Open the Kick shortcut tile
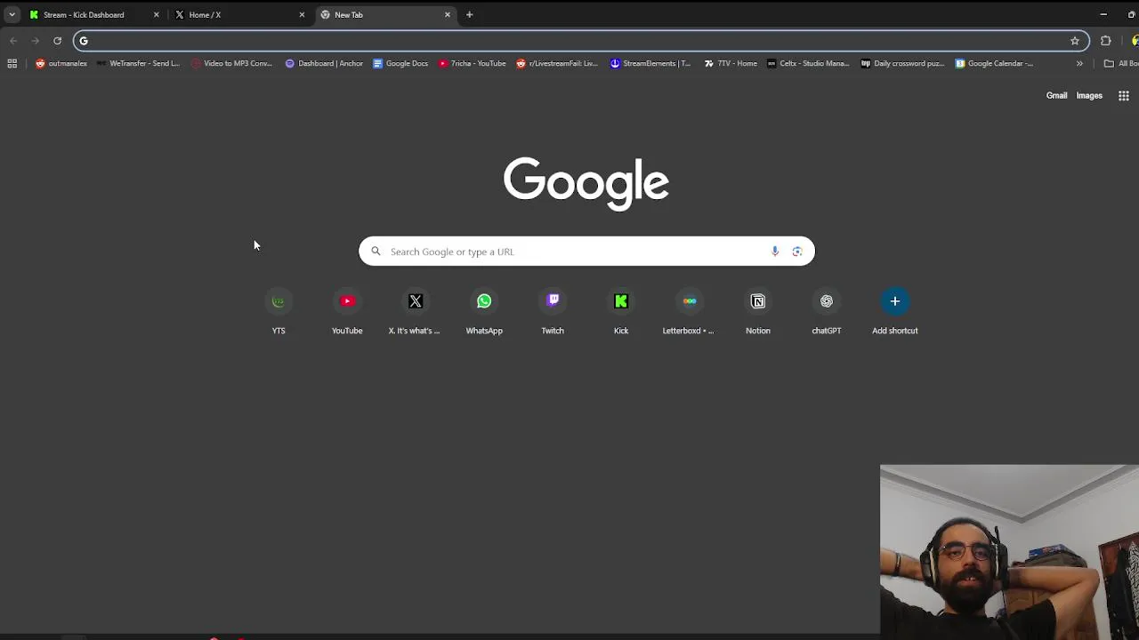This screenshot has width=1139, height=640. (621, 311)
